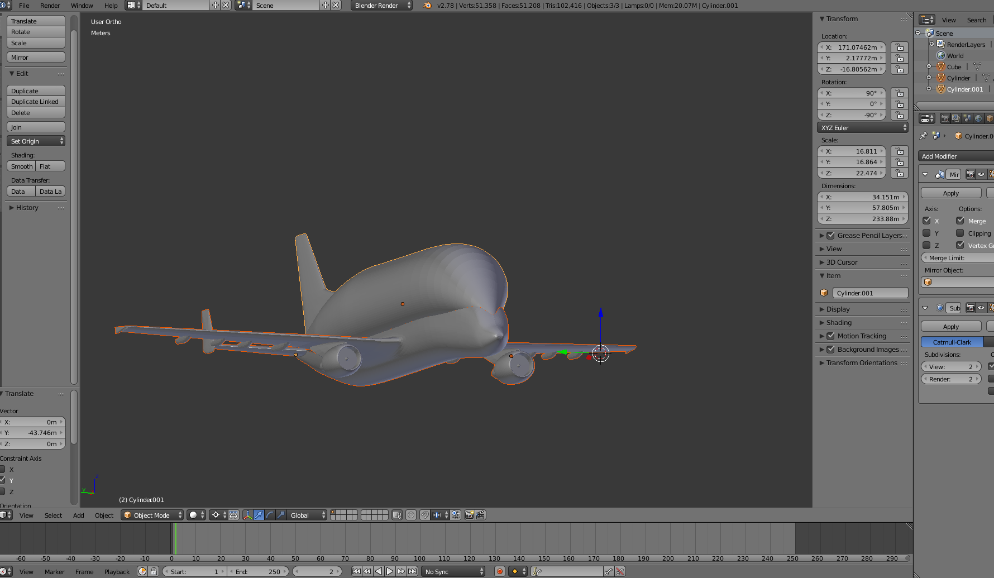This screenshot has height=578, width=994.
Task: Enable the Mirror modifier Y axis checkbox
Action: tap(927, 233)
